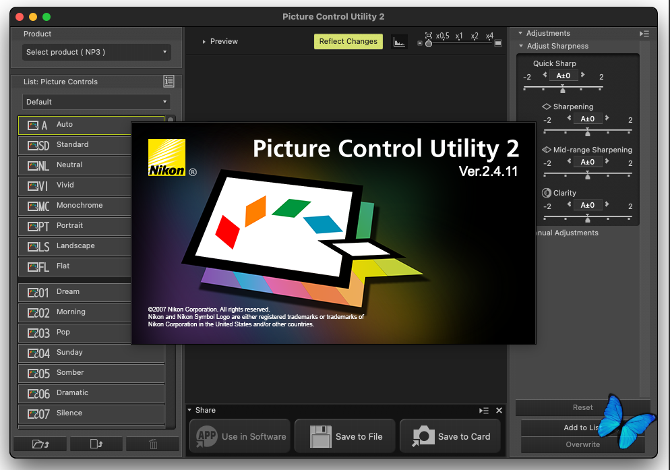The width and height of the screenshot is (670, 470).
Task: Open the Default picture controls dropdown
Action: (x=96, y=102)
